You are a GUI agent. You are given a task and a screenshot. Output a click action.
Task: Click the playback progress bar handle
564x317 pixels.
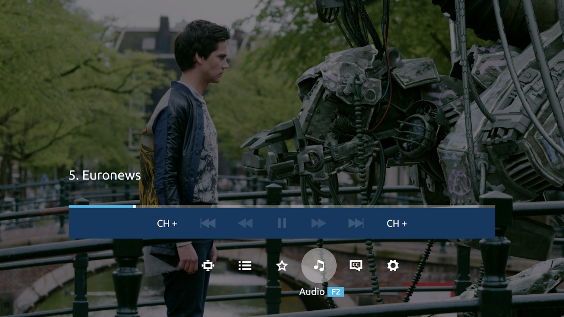(134, 206)
